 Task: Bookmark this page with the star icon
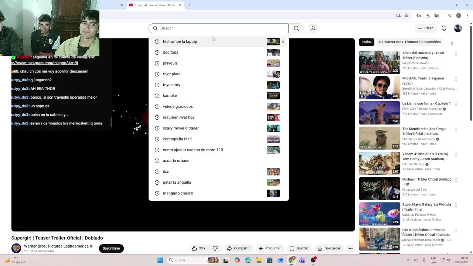(x=406, y=16)
